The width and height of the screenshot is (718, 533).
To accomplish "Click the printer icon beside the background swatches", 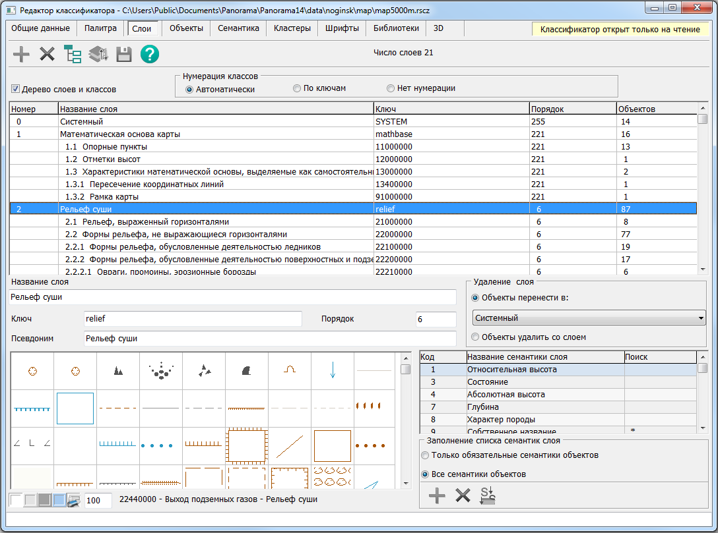I will pos(74,500).
